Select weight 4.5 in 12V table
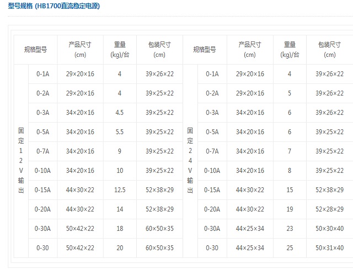The height and width of the screenshot is (269, 353). (x=120, y=113)
